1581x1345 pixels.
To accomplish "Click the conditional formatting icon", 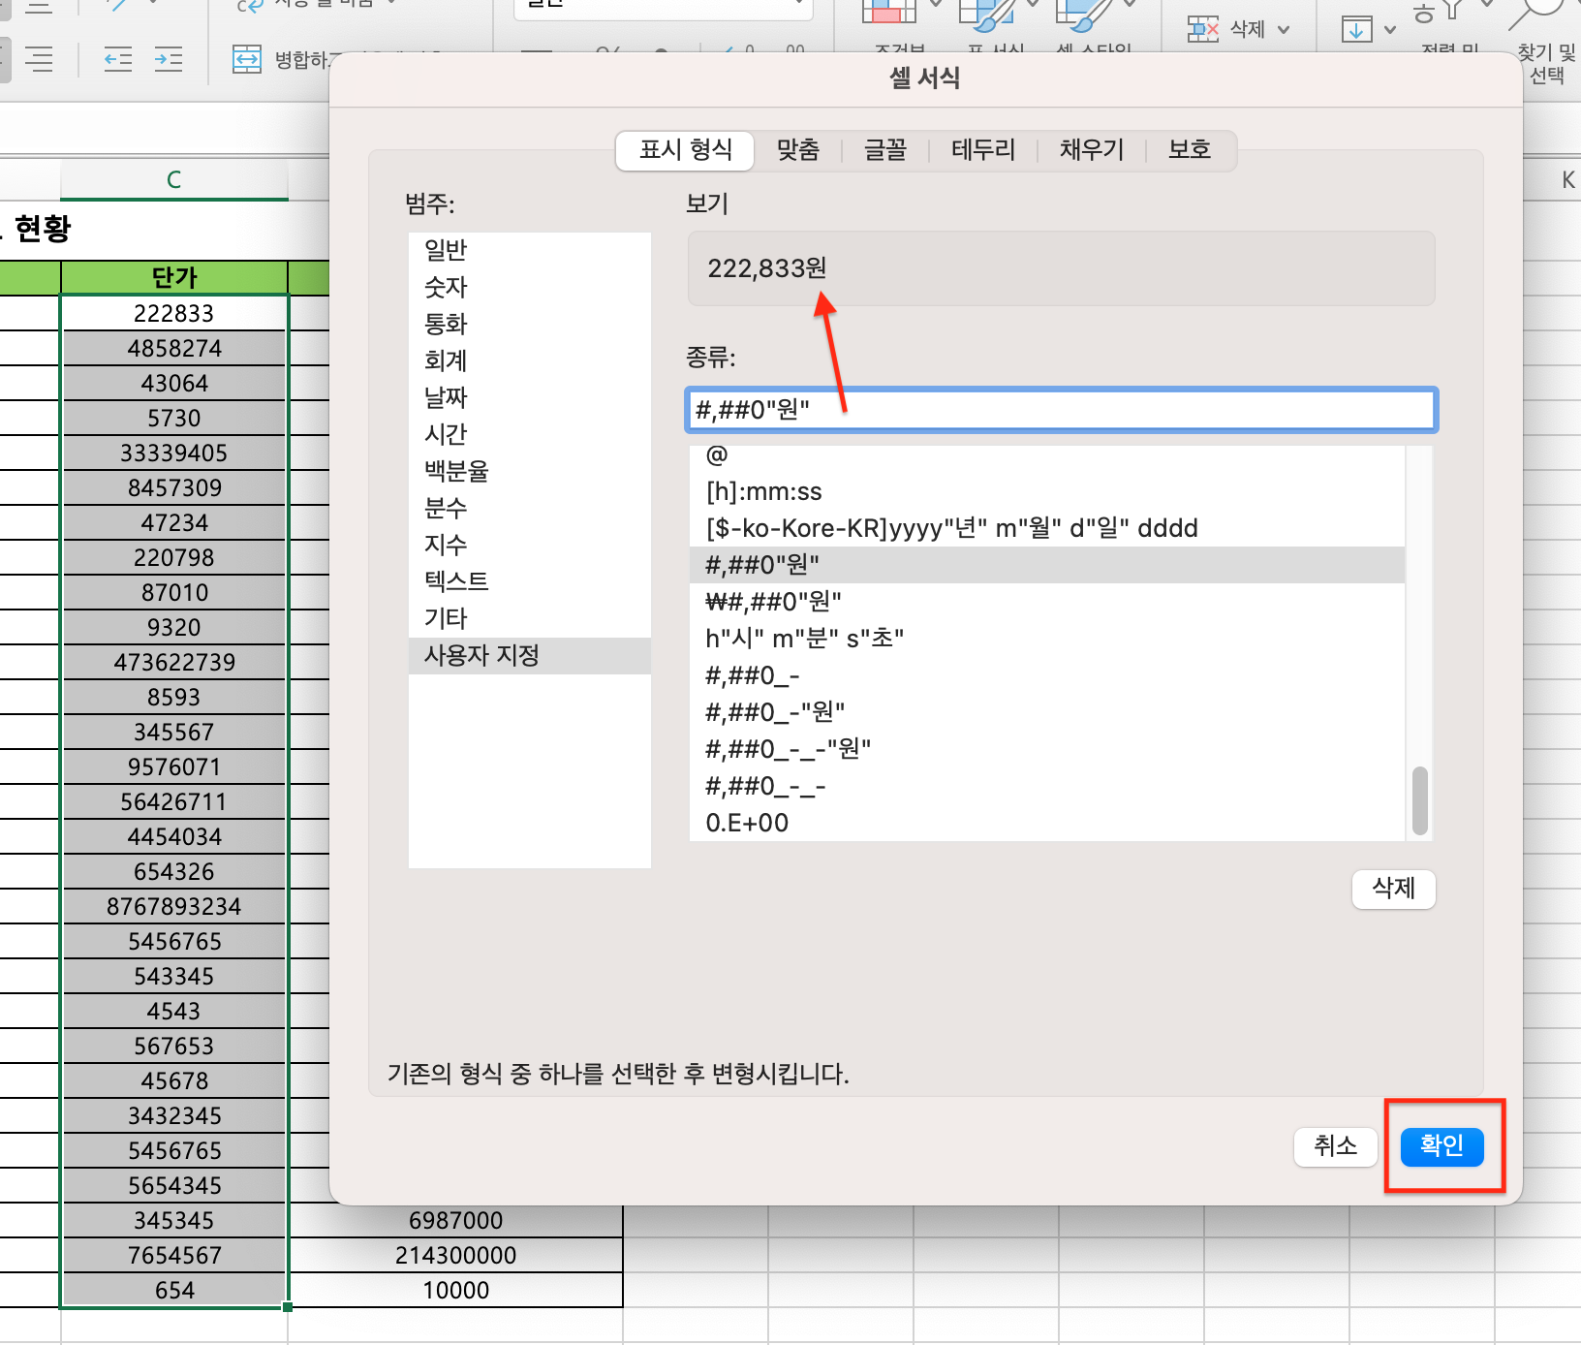I will coord(888,12).
